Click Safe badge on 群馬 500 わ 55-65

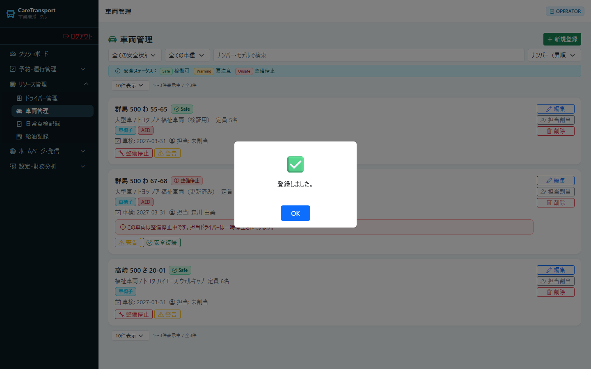(182, 109)
